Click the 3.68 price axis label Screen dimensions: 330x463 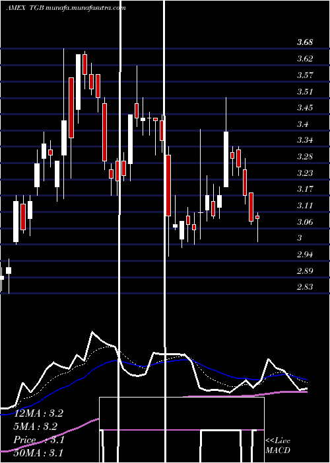pos(305,42)
